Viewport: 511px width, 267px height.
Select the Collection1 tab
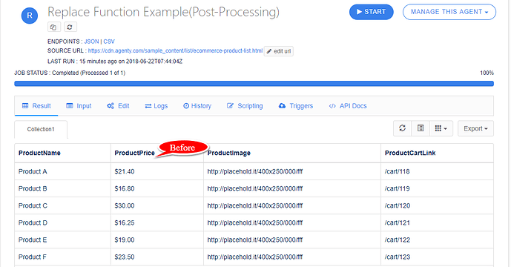coord(41,129)
